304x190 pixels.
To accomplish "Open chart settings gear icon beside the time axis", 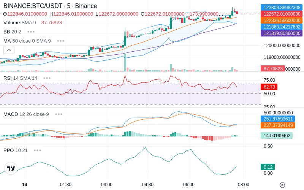I will point(282,185).
